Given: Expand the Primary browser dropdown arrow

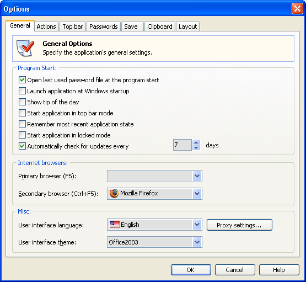Looking at the screenshot, I should point(197,176).
